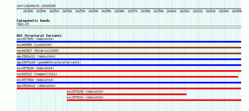Open the dgv2583e212 (Uddin2014) label

click(36, 86)
